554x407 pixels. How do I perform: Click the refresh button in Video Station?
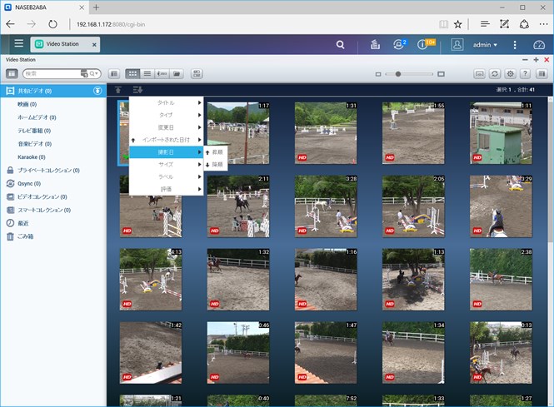pyautogui.click(x=495, y=74)
